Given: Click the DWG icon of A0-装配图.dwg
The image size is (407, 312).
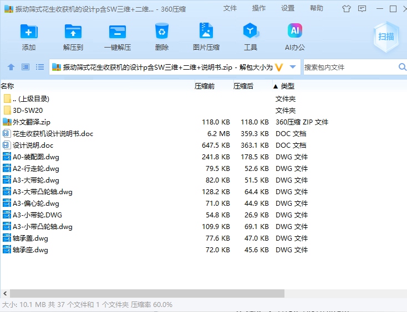Looking at the screenshot, I should [x=7, y=157].
